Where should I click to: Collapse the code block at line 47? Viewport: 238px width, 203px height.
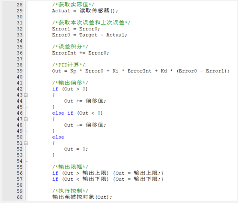[26, 119]
